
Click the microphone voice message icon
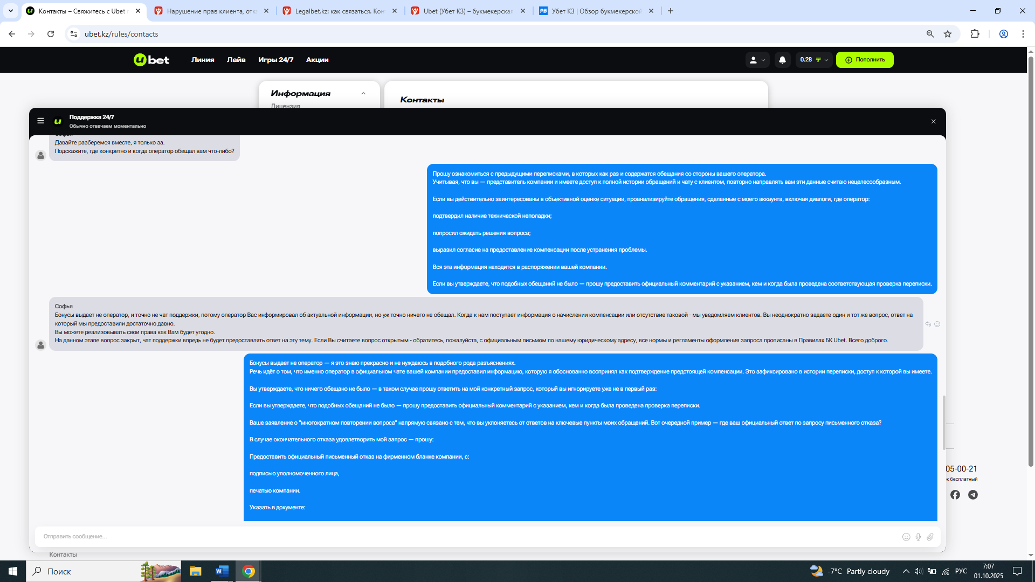918,537
